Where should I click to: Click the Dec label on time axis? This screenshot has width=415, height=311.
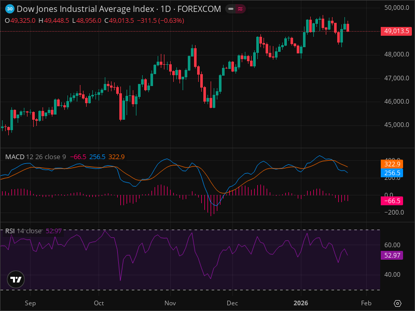tap(232, 303)
